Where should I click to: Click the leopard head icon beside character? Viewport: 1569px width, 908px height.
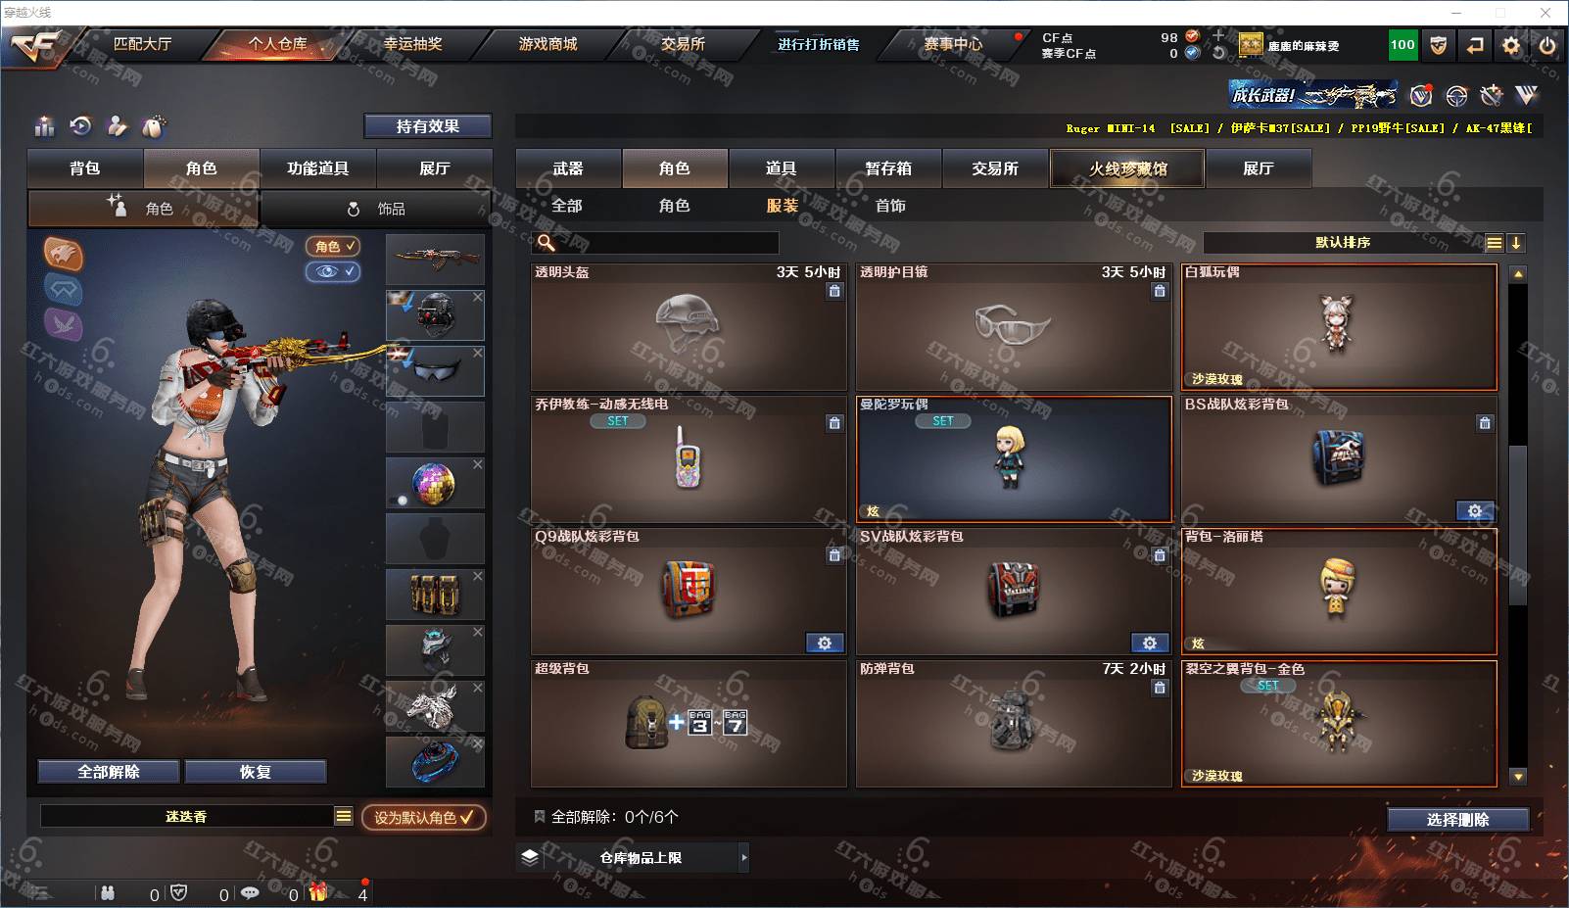point(64,254)
